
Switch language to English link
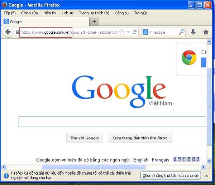pyautogui.click(x=141, y=160)
